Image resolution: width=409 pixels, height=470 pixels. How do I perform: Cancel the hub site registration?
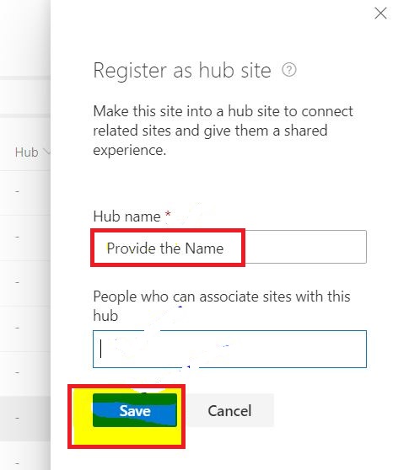229,410
